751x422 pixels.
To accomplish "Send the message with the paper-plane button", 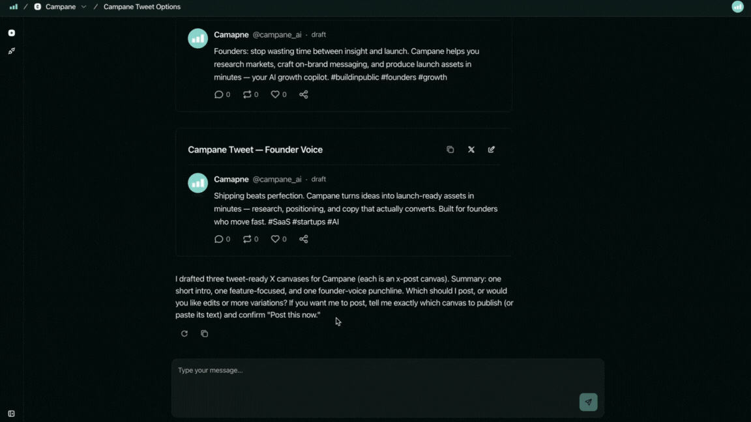I will (x=588, y=402).
